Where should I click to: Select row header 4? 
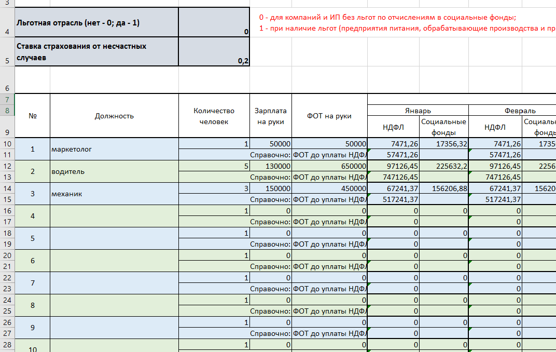(7, 22)
